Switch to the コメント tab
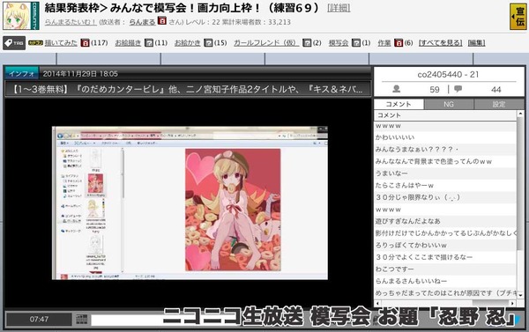Image resolution: width=529 pixels, height=332 pixels. point(399,104)
